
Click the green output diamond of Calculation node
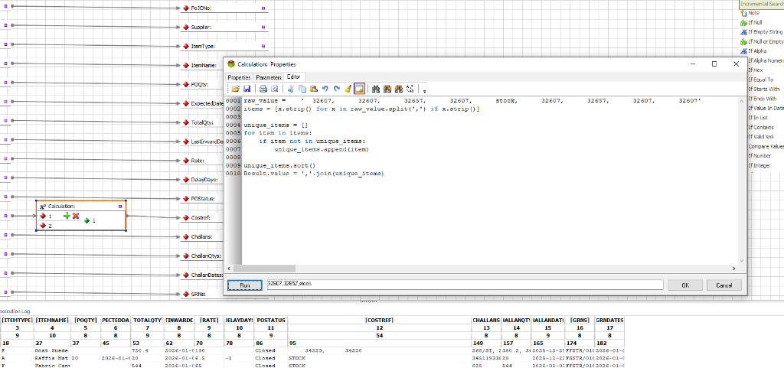click(x=86, y=220)
